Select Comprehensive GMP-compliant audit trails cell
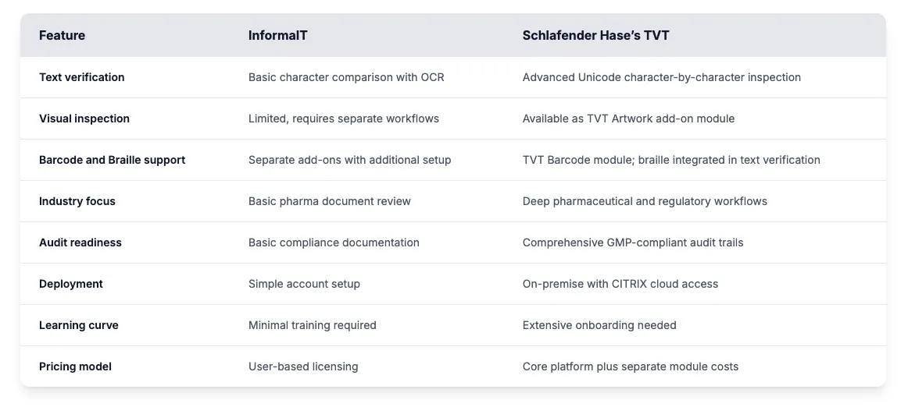The image size is (908, 407). tap(633, 242)
